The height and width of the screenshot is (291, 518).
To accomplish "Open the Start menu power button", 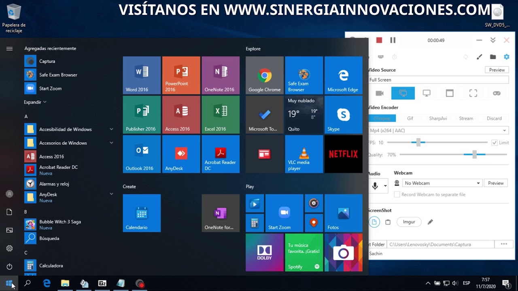I will [9, 267].
